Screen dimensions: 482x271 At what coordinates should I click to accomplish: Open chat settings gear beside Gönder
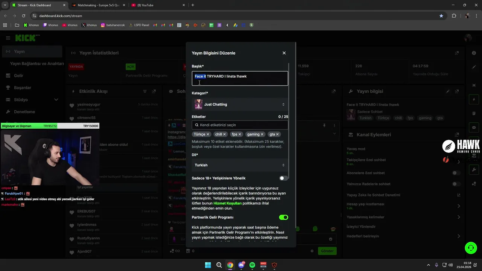pyautogui.click(x=312, y=251)
